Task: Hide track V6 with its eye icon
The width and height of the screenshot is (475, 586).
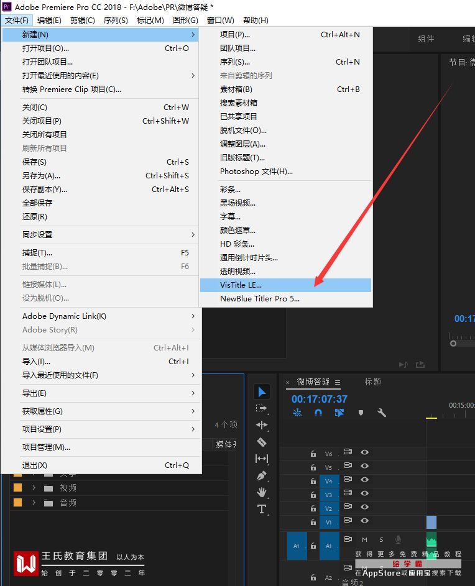Action: 365,452
